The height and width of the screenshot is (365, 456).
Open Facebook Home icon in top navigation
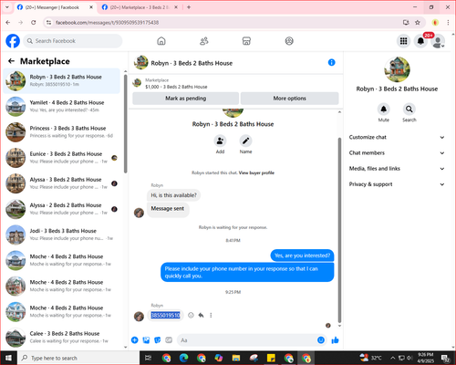(161, 41)
